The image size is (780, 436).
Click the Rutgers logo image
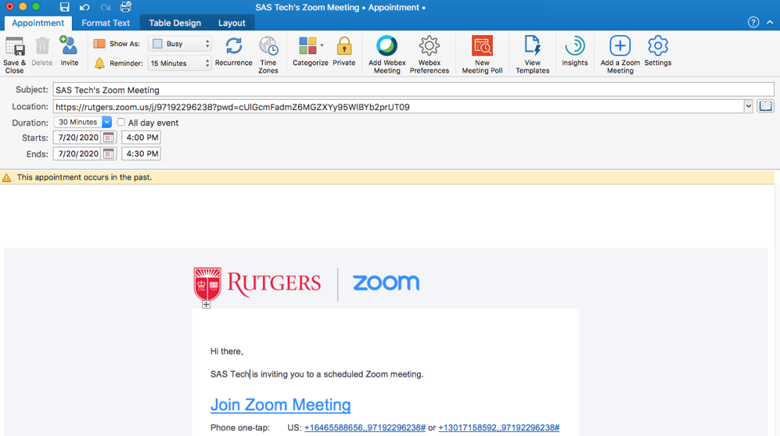click(x=257, y=284)
